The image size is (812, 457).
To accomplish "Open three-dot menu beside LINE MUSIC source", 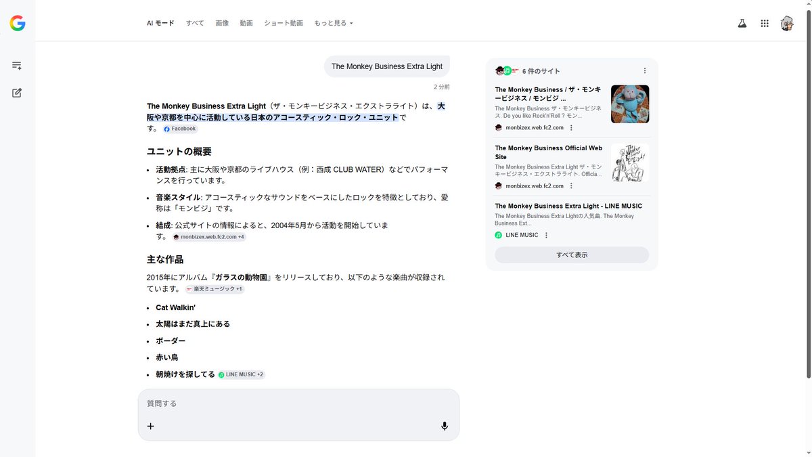I will (x=546, y=235).
